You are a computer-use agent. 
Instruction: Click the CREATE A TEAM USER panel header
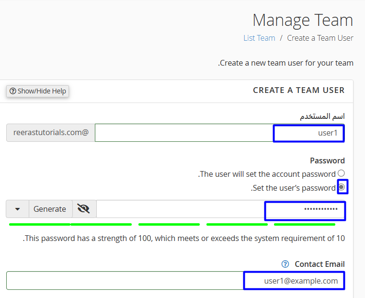click(298, 90)
